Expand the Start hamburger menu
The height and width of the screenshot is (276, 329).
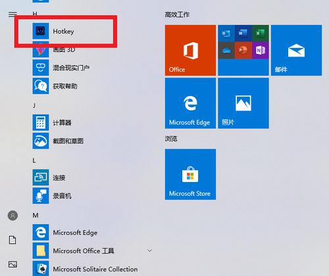click(x=13, y=14)
